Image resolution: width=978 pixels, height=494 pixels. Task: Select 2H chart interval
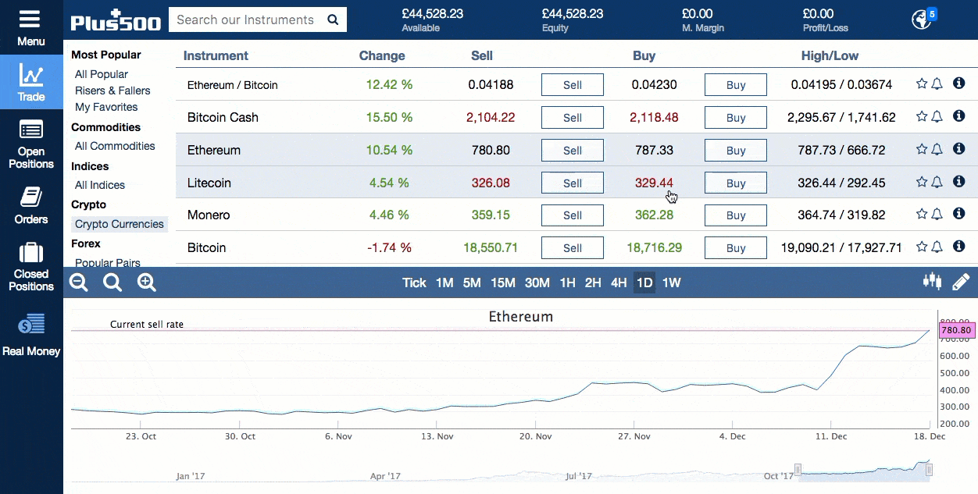point(593,283)
